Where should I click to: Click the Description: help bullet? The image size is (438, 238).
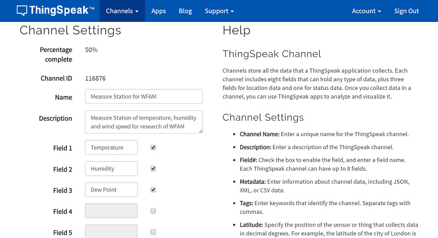[x=316, y=147]
